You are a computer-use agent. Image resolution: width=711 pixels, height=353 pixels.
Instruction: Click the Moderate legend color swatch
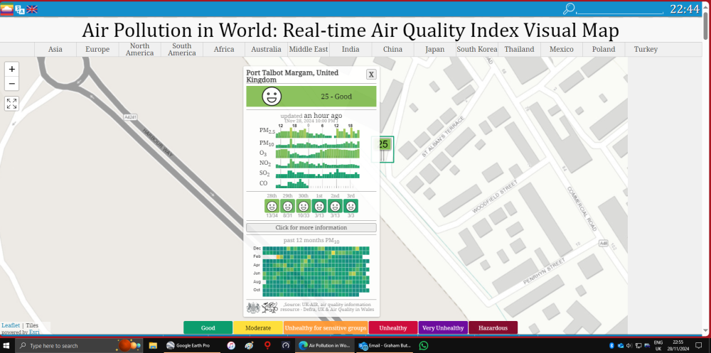258,328
